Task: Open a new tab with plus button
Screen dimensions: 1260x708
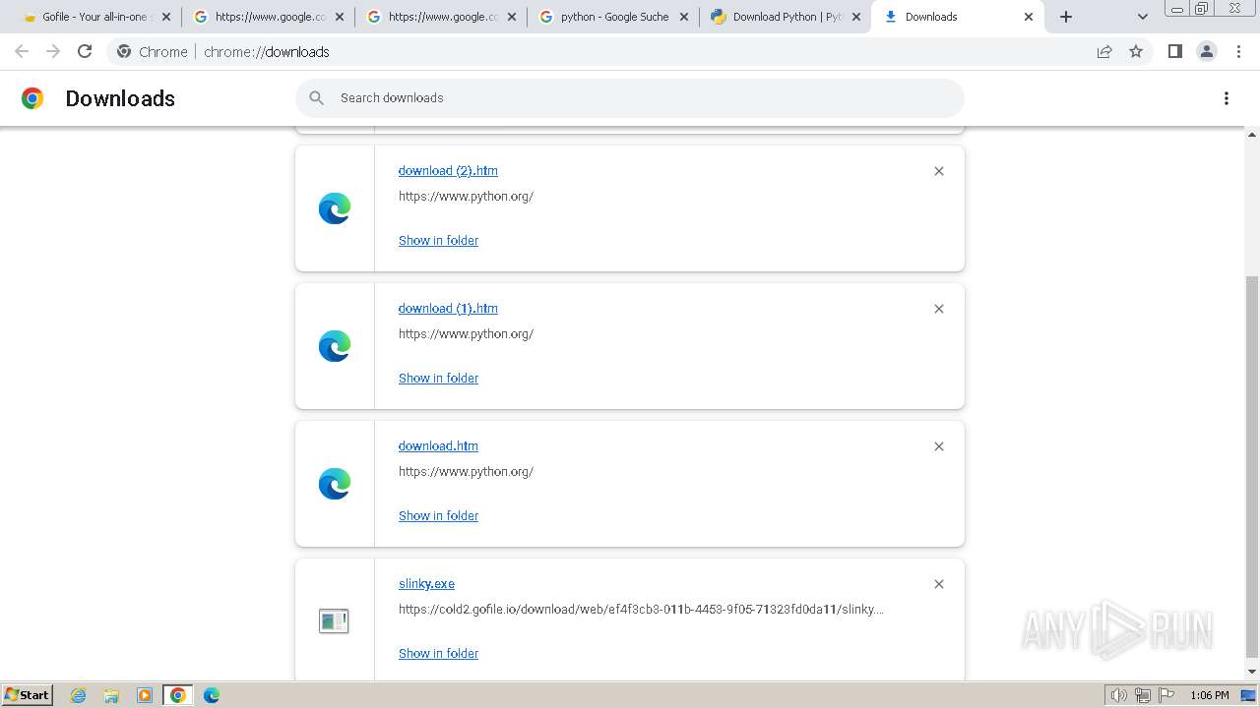Action: [x=1066, y=17]
